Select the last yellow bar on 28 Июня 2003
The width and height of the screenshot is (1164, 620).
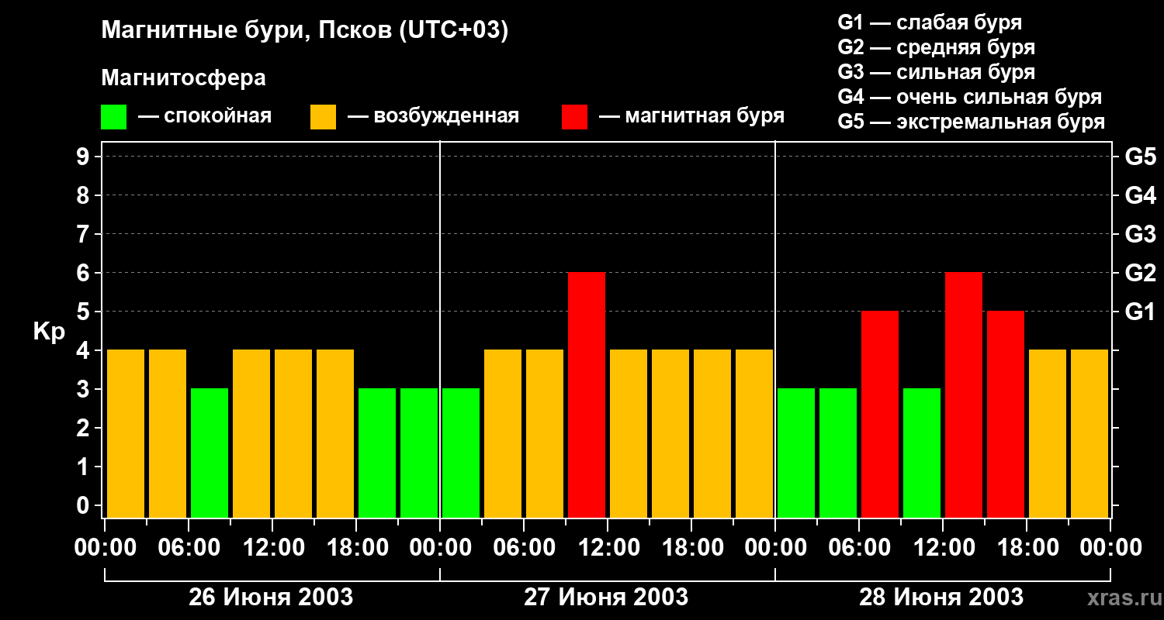tap(1090, 434)
